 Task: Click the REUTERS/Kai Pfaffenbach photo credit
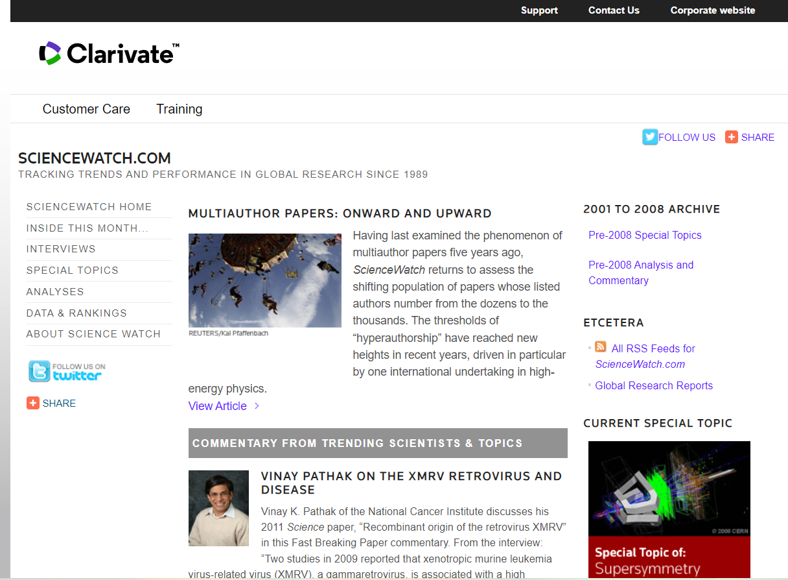pos(228,333)
